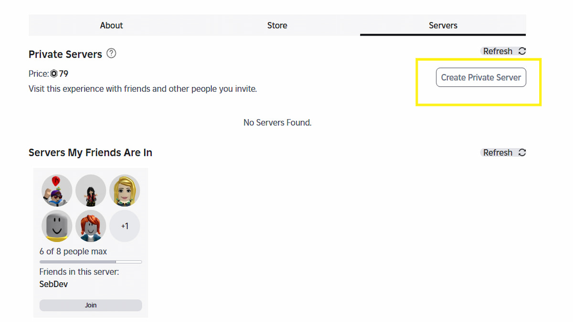Click the Robux coin icon next to price
Screen dimensions: 573x322
(x=54, y=74)
